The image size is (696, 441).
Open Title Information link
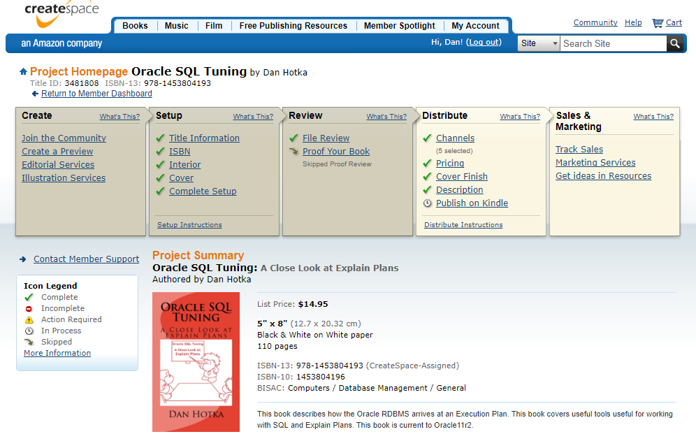pos(204,138)
